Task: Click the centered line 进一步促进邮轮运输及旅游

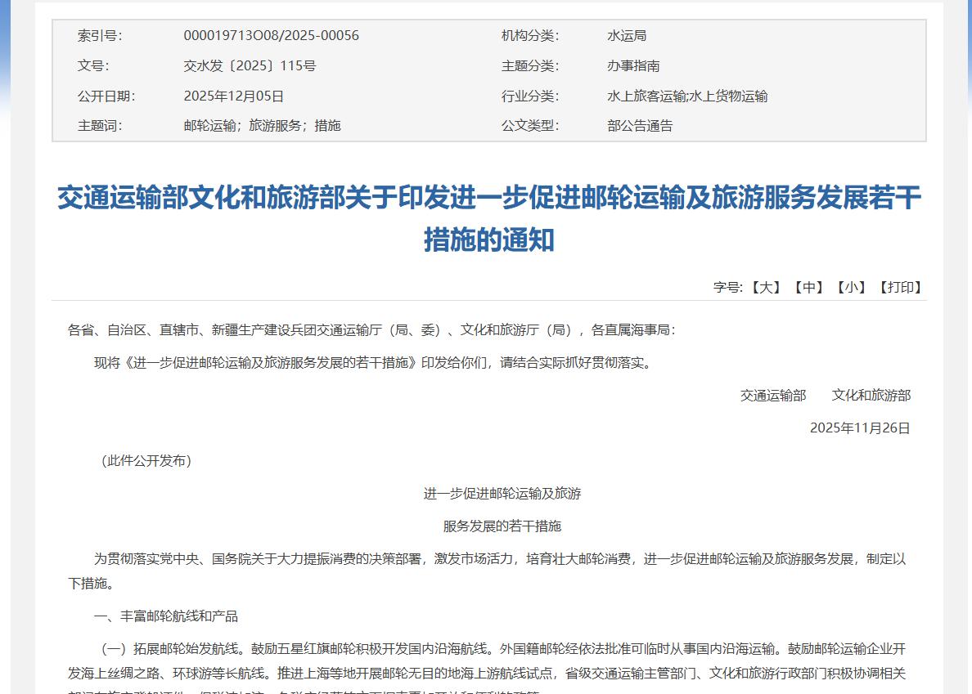Action: tap(502, 494)
